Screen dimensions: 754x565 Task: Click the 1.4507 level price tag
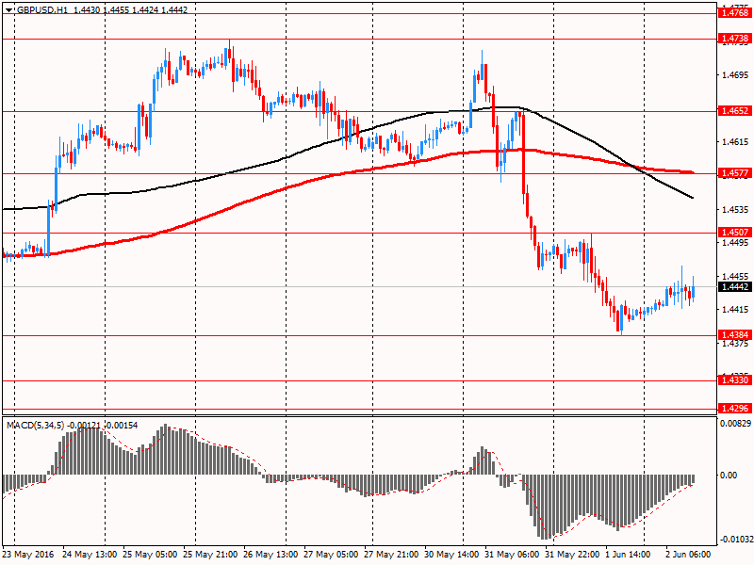734,233
